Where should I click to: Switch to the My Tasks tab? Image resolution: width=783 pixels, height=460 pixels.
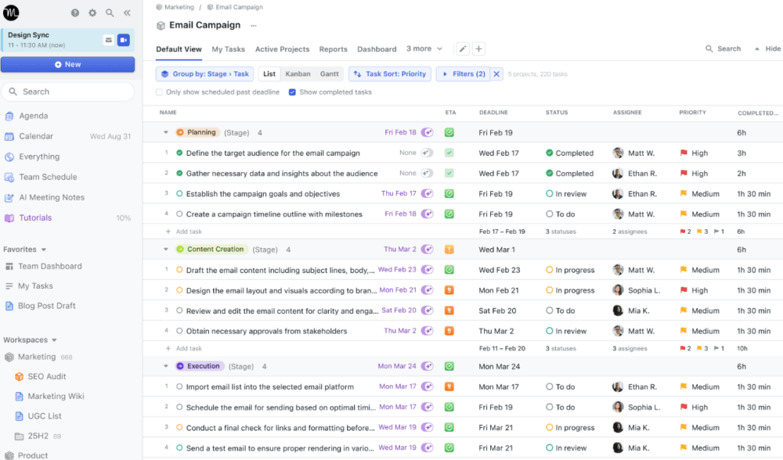click(x=228, y=49)
